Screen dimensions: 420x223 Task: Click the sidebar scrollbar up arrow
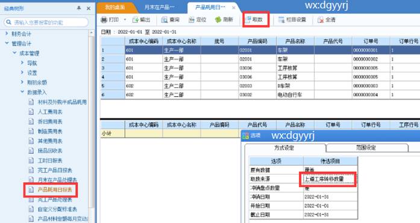pyautogui.click(x=92, y=32)
